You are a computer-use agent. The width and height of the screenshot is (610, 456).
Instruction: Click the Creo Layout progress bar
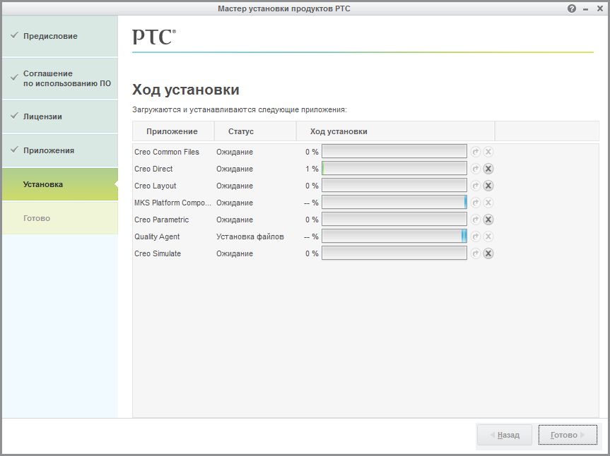[x=394, y=186]
